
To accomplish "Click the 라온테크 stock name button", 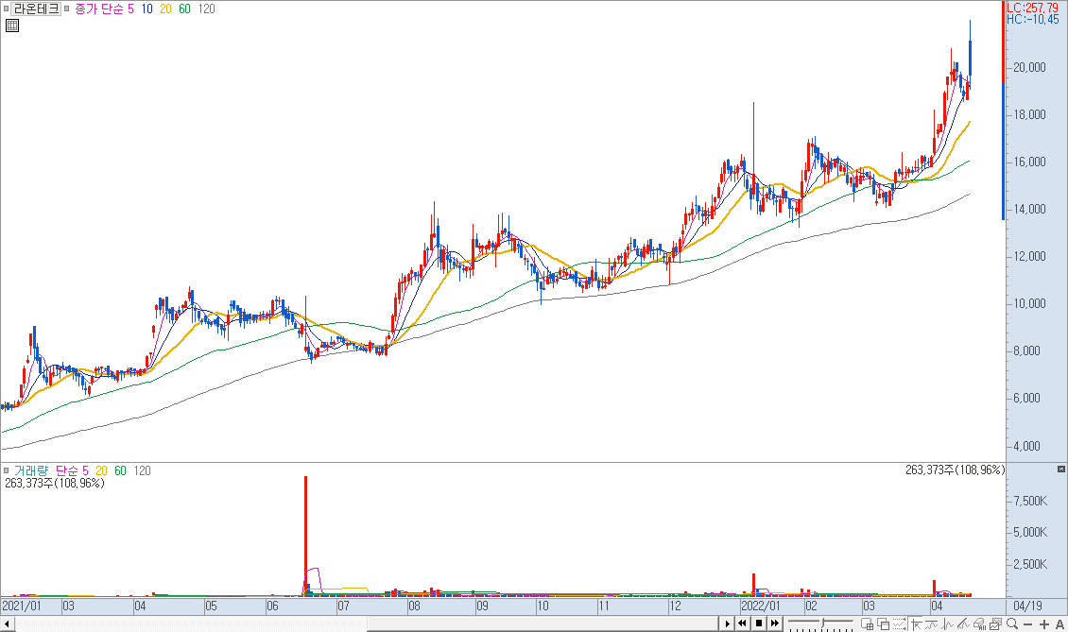I will 36,9.
